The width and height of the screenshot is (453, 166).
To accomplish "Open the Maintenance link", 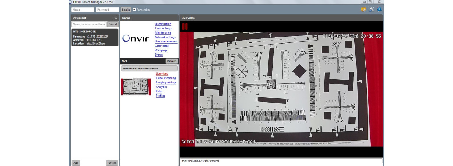I will 163,32.
